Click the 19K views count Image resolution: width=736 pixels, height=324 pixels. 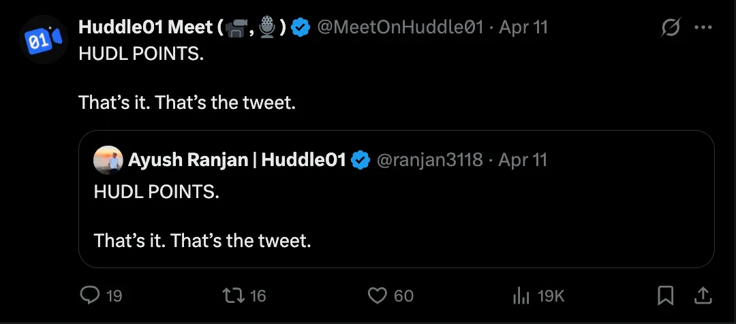click(x=551, y=296)
